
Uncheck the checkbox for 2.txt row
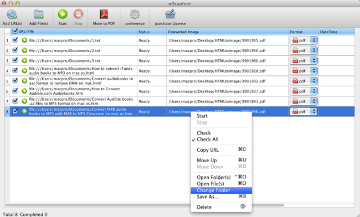pos(15,50)
